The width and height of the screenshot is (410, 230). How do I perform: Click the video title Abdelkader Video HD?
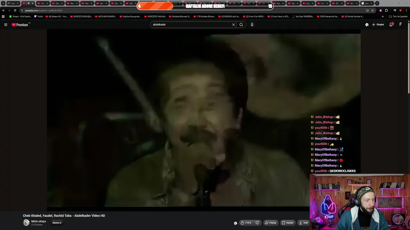point(64,216)
